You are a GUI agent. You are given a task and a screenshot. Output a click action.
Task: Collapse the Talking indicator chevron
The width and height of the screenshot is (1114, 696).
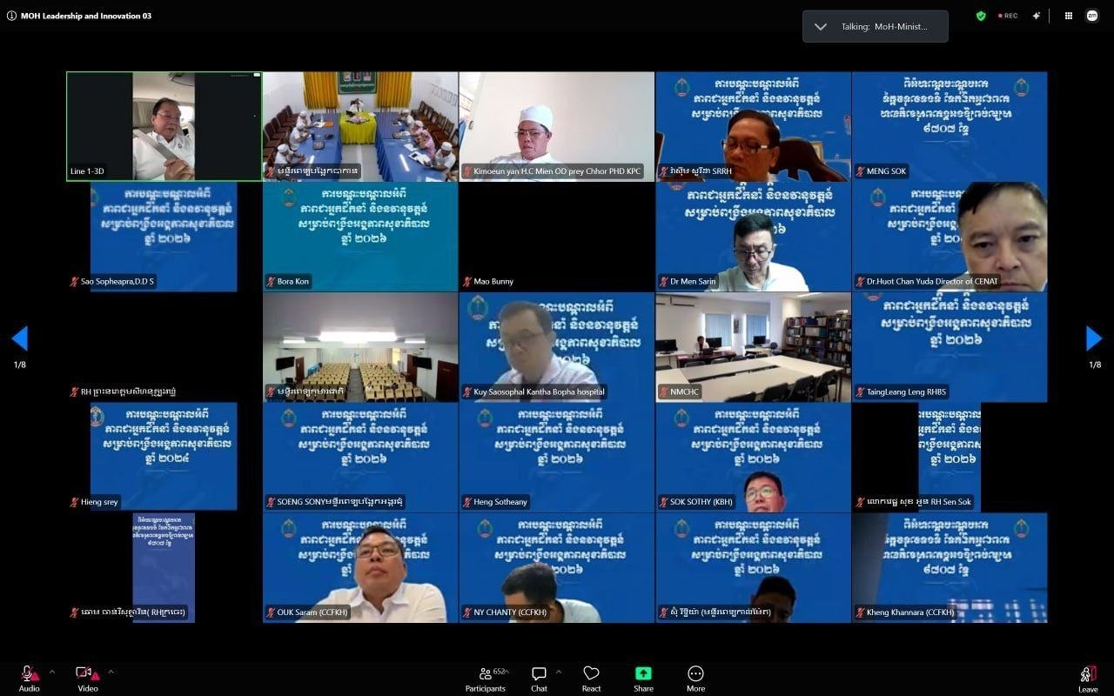pos(820,26)
